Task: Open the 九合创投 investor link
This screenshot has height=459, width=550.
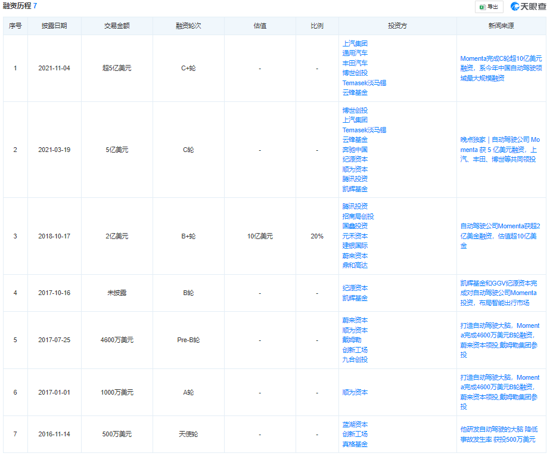Action: point(355,359)
